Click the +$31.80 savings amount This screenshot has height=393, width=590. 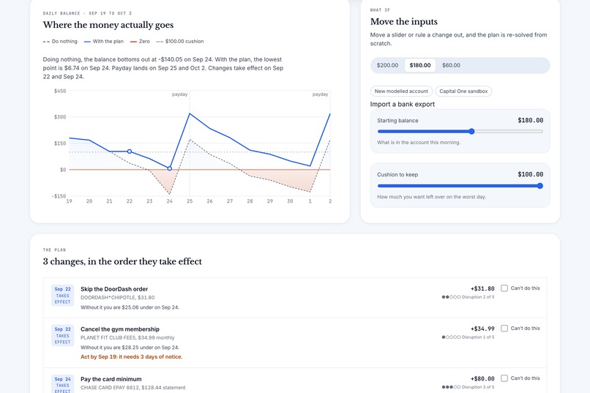482,289
